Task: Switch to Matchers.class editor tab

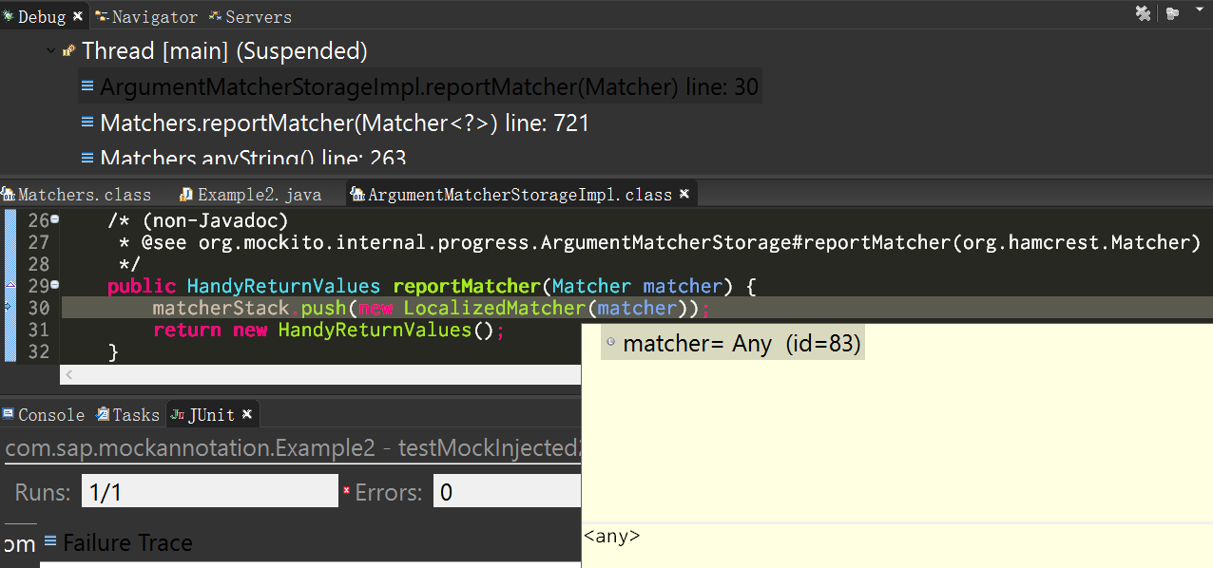Action: point(76,195)
